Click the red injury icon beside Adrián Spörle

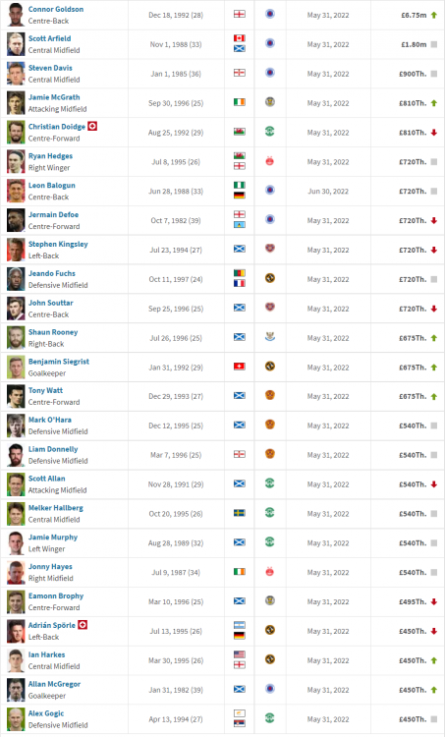click(x=83, y=625)
